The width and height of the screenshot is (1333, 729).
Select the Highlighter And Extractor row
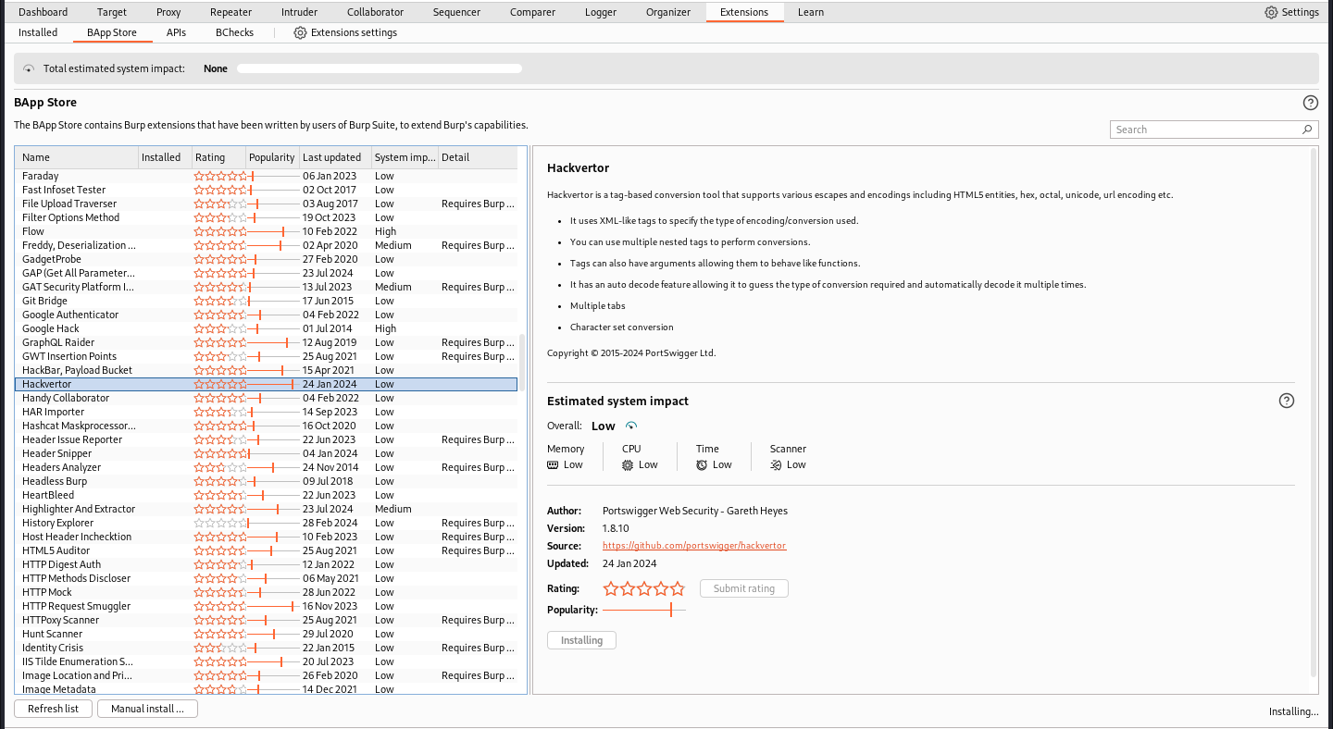(267, 509)
